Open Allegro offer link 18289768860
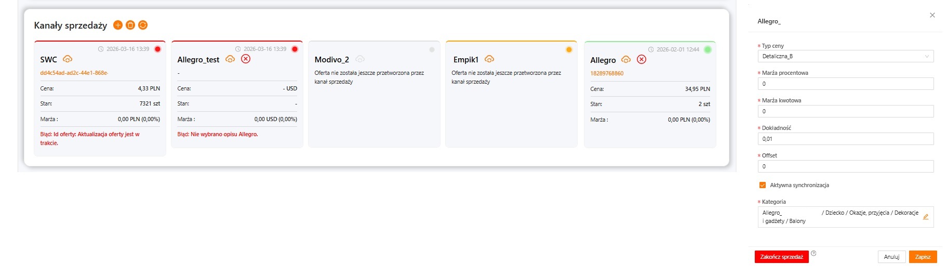This screenshot has width=947, height=276. (x=607, y=73)
